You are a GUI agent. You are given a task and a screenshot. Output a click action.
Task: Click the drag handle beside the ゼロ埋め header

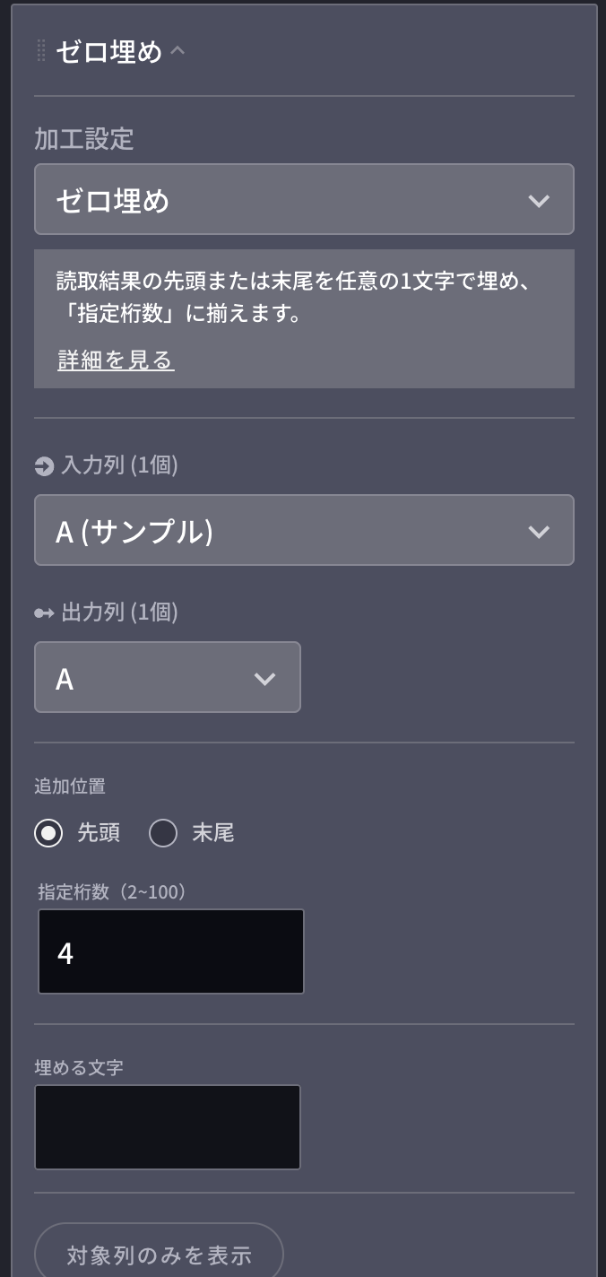pos(39,51)
